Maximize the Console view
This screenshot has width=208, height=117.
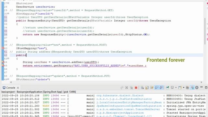pos(206,87)
